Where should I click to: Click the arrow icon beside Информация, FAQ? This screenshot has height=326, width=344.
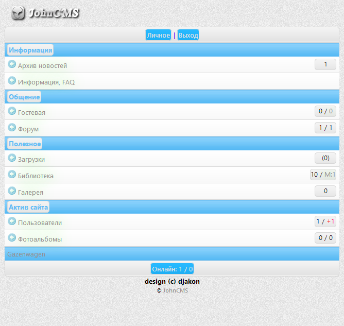coord(12,80)
